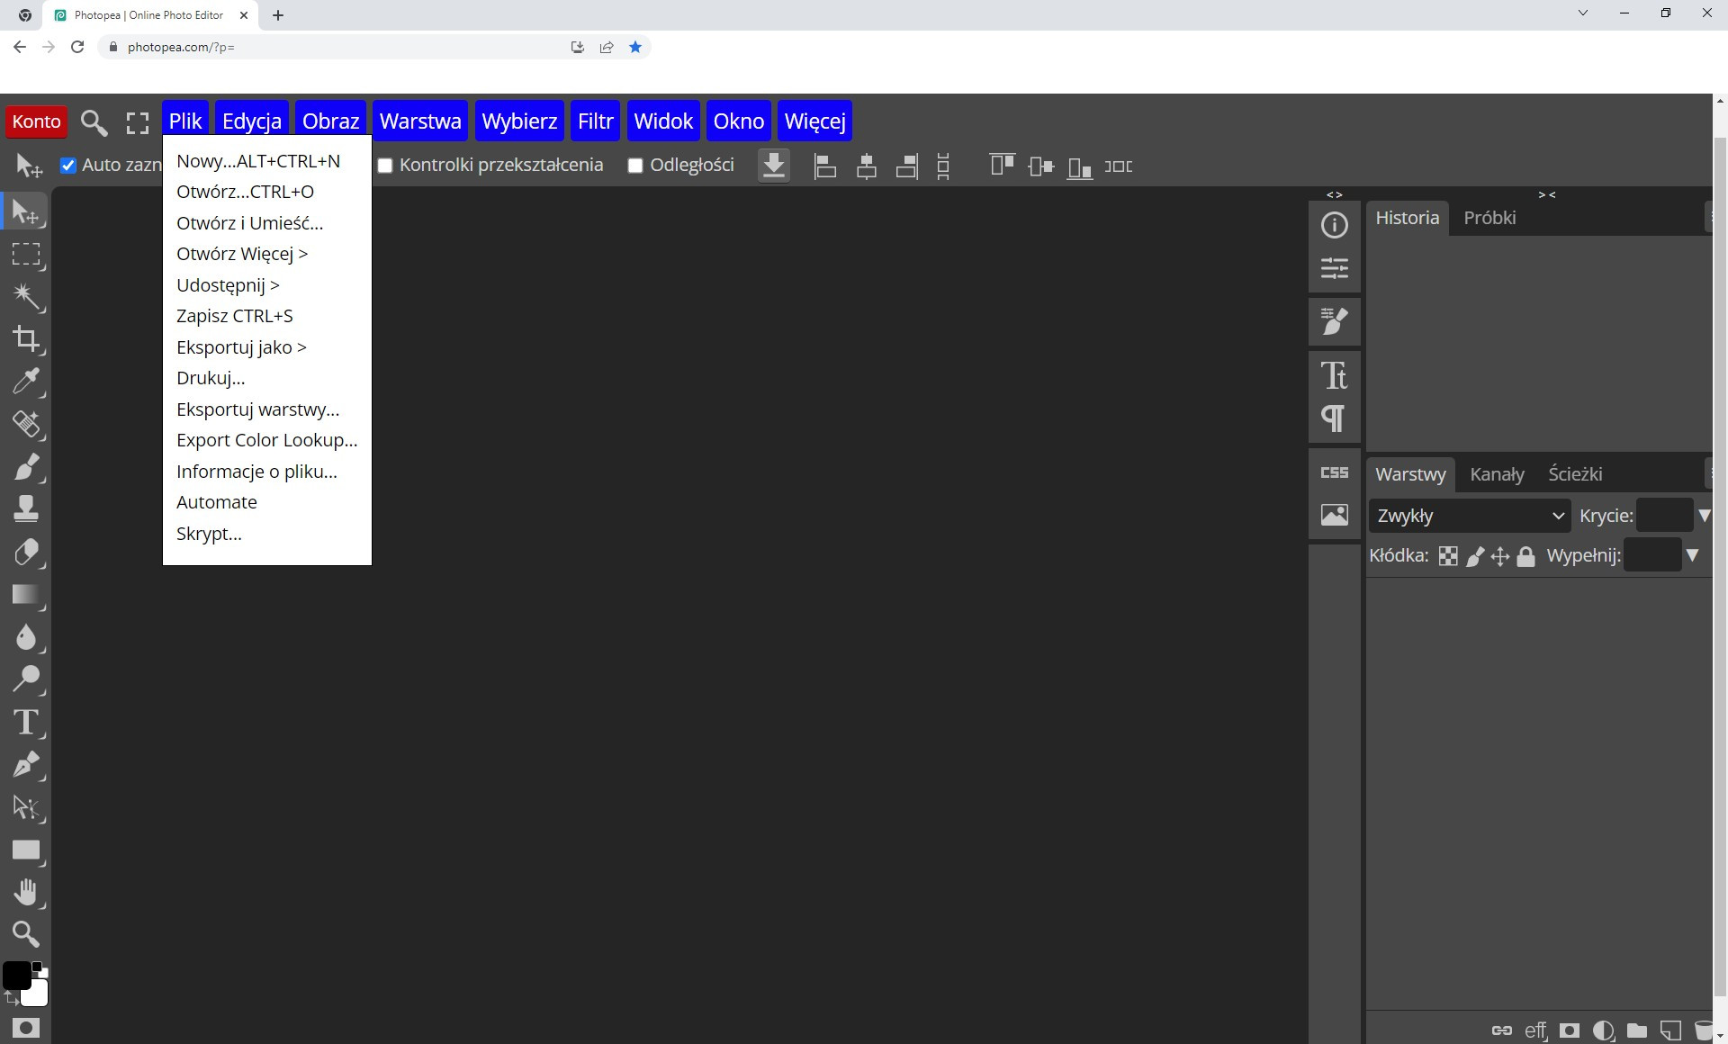
Task: Open the Krycie opacity dropdown arrow
Action: tap(1705, 515)
